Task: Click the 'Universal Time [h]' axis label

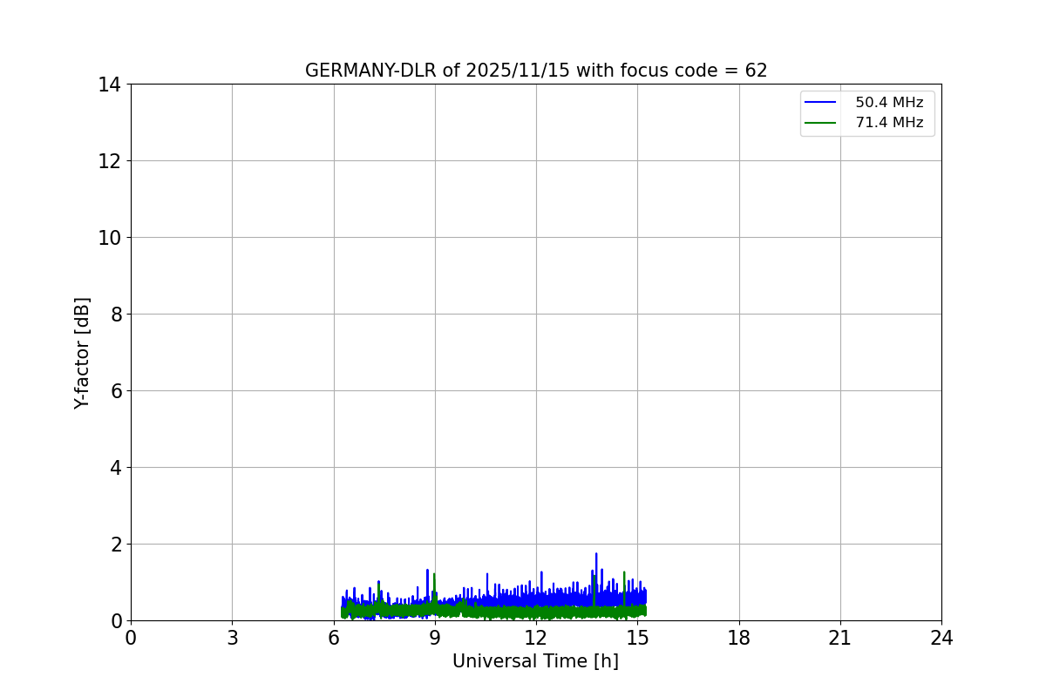Action: 535,661
